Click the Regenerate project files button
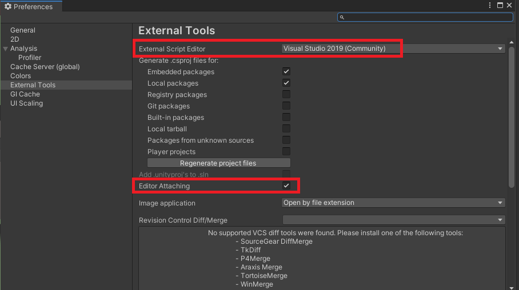This screenshot has height=290, width=519. point(218,163)
